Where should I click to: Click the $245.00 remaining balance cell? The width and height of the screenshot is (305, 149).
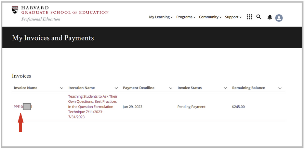click(238, 107)
